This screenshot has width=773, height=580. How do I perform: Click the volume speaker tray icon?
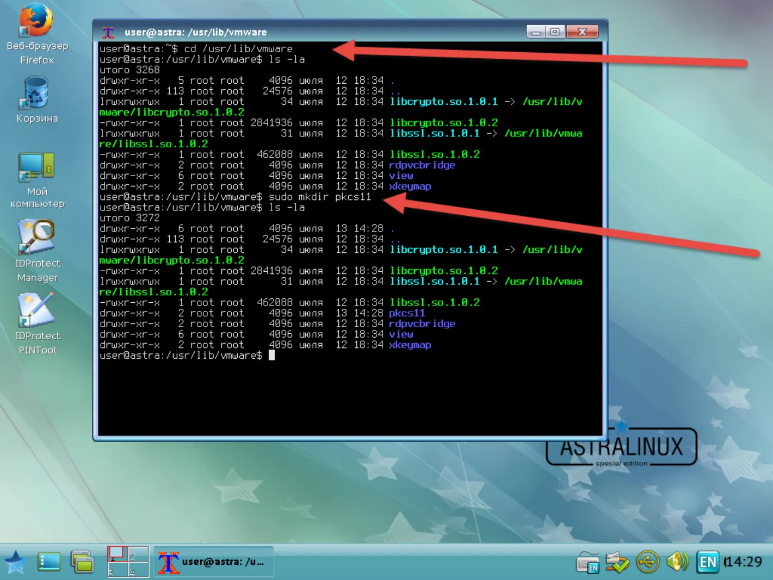[677, 562]
